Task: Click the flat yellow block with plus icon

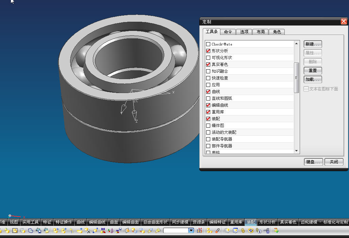Action: (x=80, y=231)
